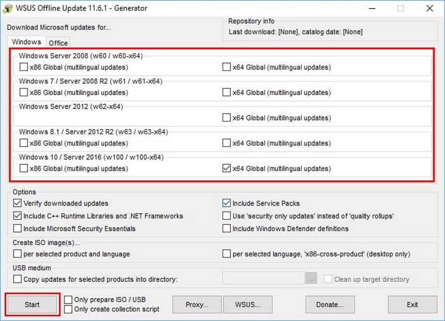Click the USB target directory input field
Screen dimensions: 445x321
click(263, 278)
